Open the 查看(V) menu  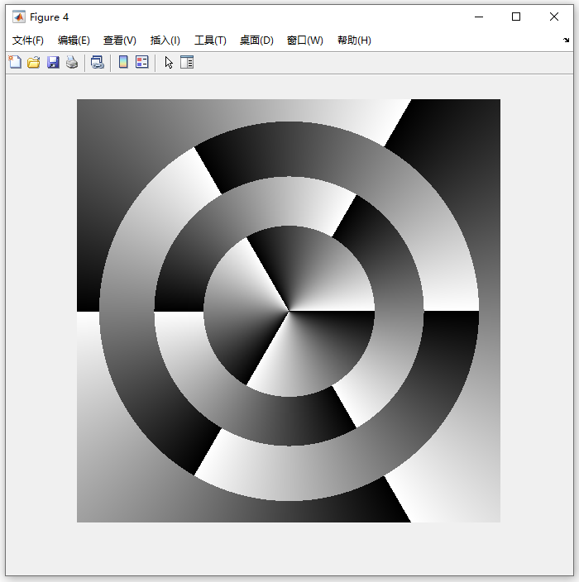[x=120, y=40]
